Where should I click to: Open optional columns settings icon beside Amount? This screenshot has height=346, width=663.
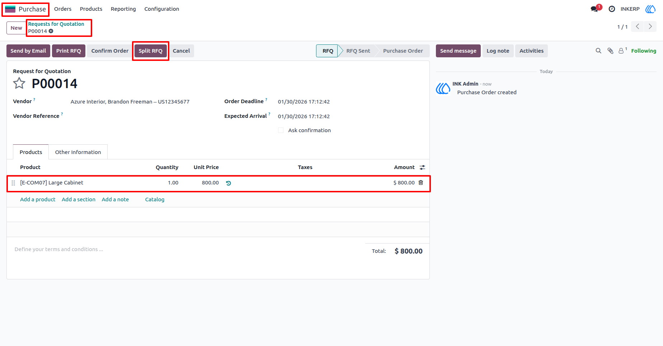pos(422,167)
